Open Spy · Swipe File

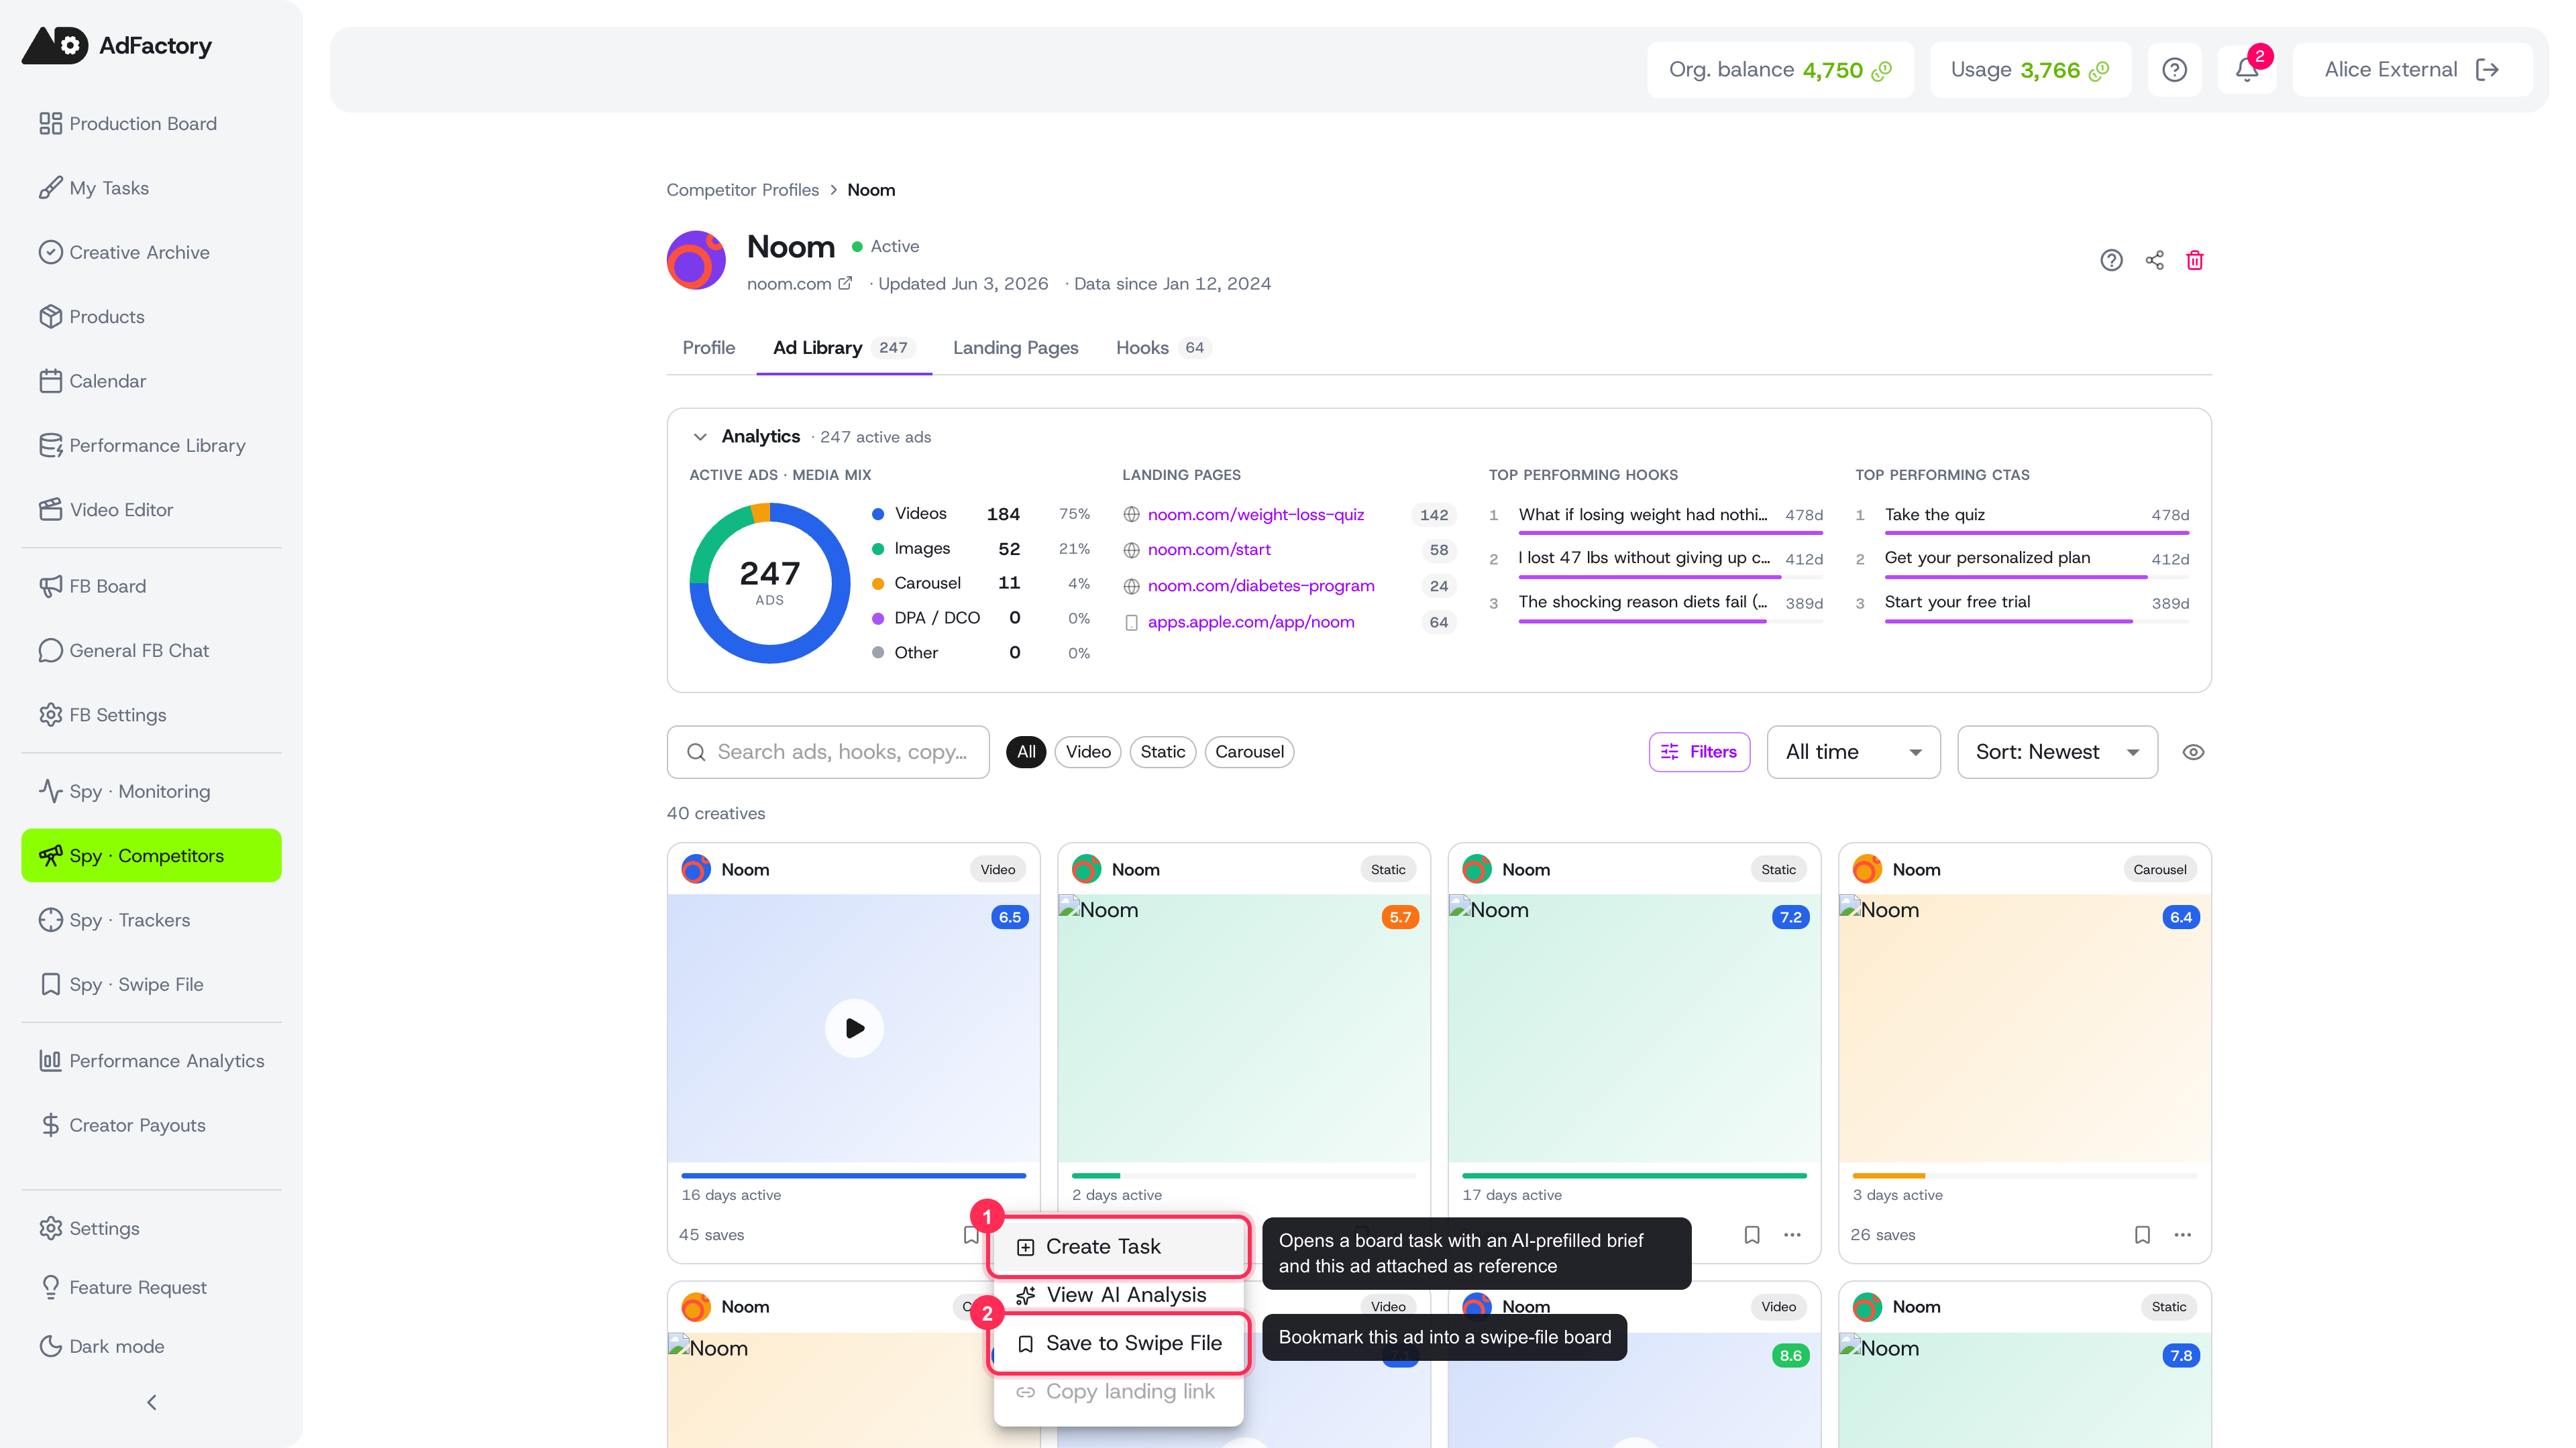pyautogui.click(x=151, y=984)
